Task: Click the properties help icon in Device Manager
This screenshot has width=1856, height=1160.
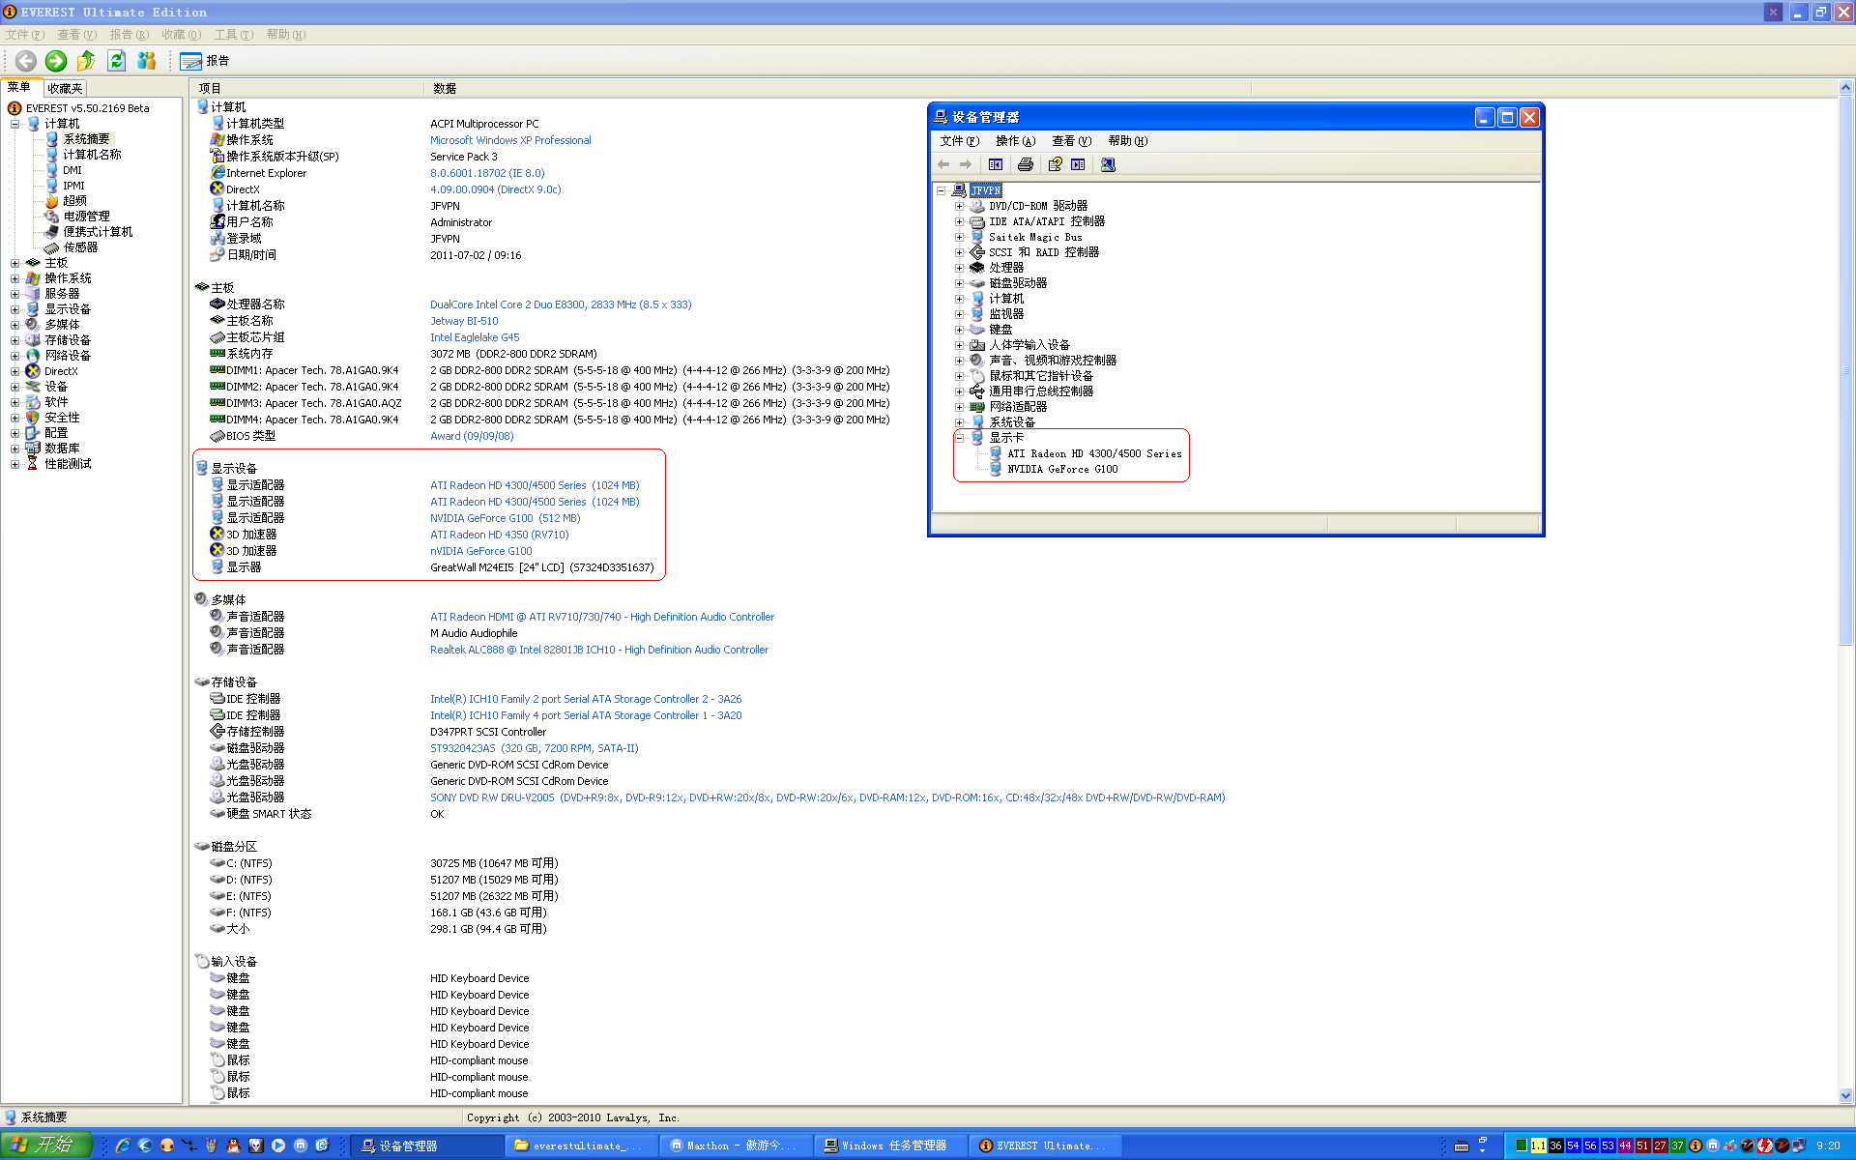Action: point(1055,164)
